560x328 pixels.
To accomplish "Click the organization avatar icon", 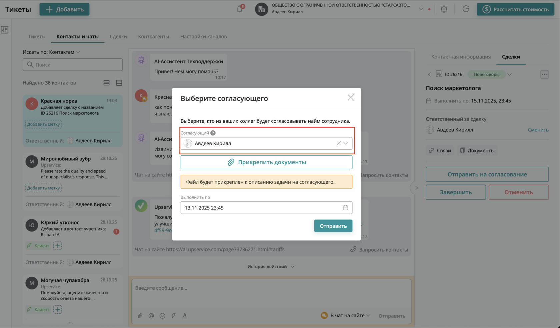I will [262, 9].
